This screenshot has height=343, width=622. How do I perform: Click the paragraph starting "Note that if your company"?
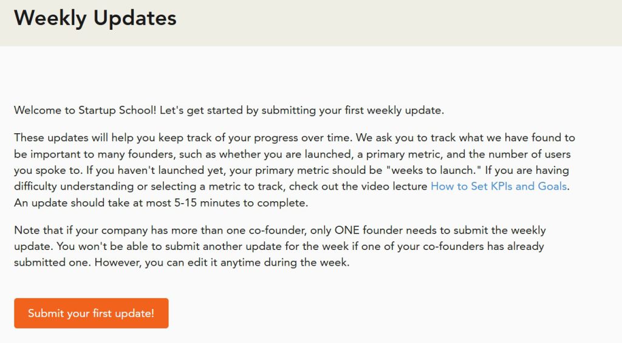click(279, 247)
